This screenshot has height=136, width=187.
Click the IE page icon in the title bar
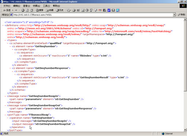click(x=2, y=1)
